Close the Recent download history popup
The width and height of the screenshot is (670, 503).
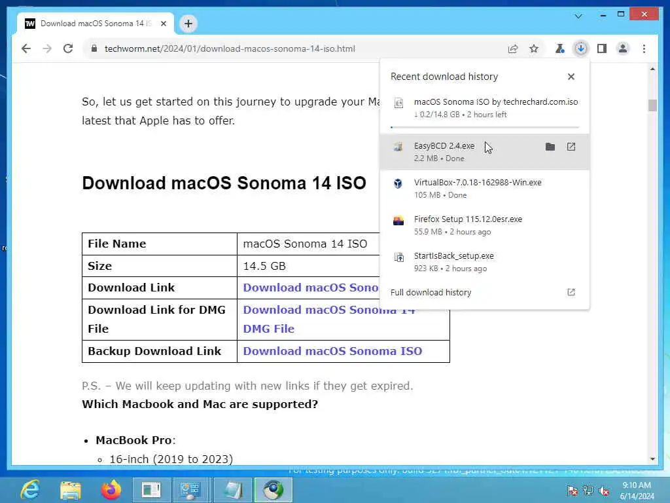click(x=571, y=77)
